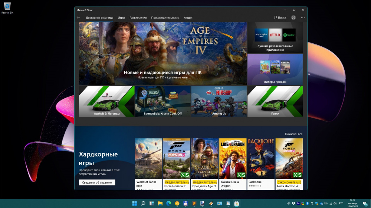
Task: Open the user account profile icon
Action: [293, 17]
